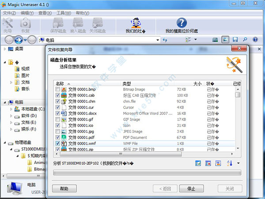Viewport: 265px width, 199px height.
Task: Open the 帮助 menu in menu bar
Action: click(x=83, y=13)
